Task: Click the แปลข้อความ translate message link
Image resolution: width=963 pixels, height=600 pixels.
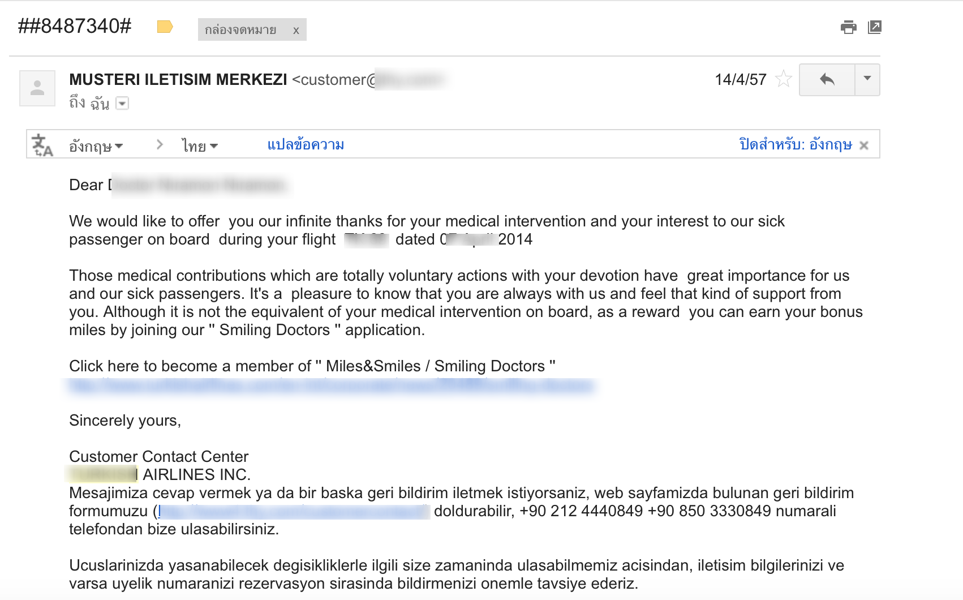Action: point(306,145)
